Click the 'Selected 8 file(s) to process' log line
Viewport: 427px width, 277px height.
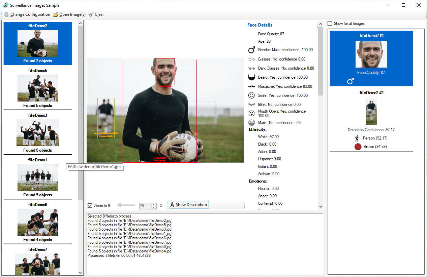(112, 216)
